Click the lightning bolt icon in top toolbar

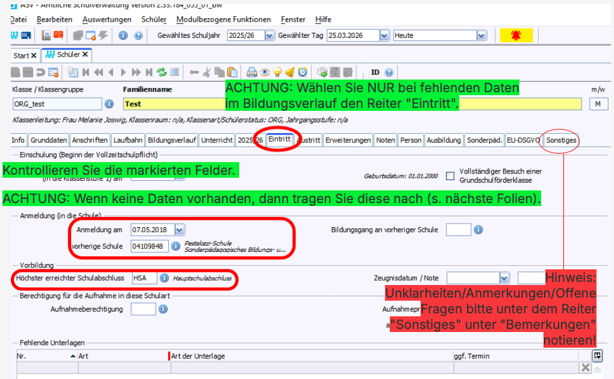pos(104,35)
